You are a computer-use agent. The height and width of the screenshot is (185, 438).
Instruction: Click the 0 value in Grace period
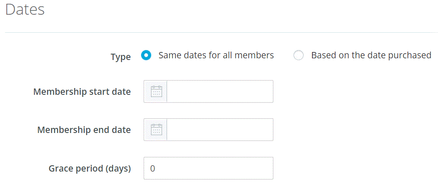point(152,168)
